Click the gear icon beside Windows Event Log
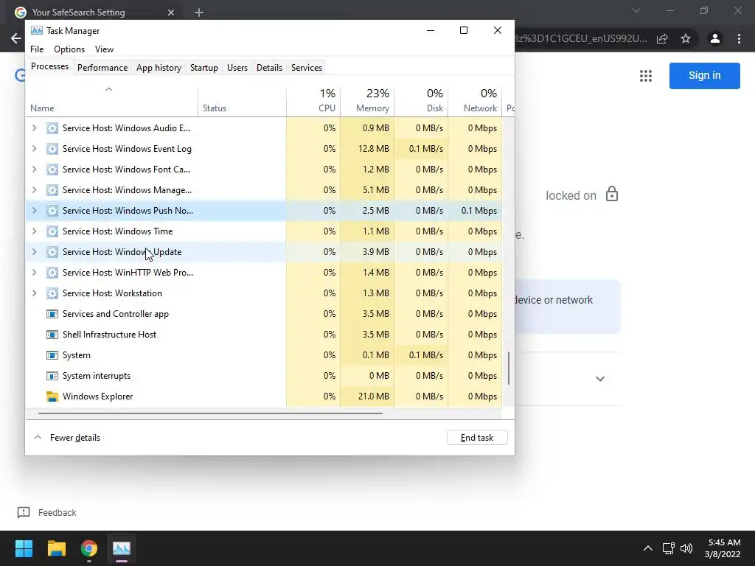The image size is (755, 566). [x=52, y=149]
